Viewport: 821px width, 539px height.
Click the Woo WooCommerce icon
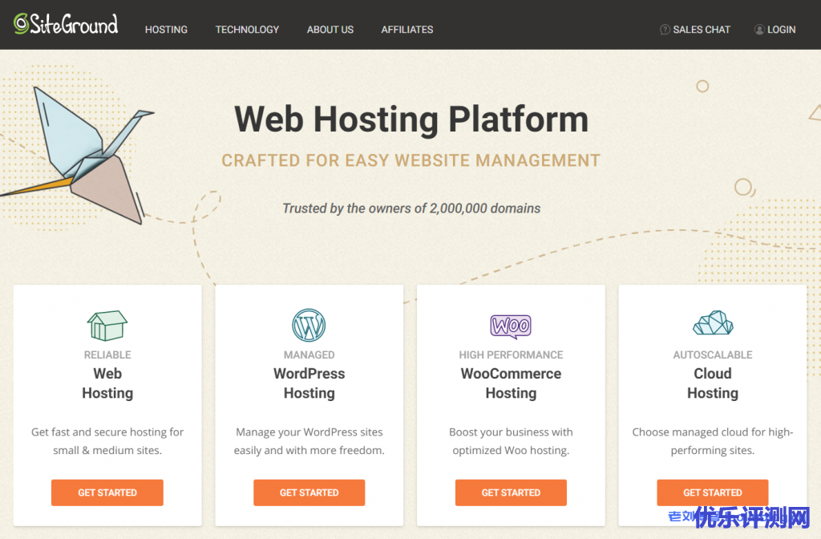pos(511,326)
